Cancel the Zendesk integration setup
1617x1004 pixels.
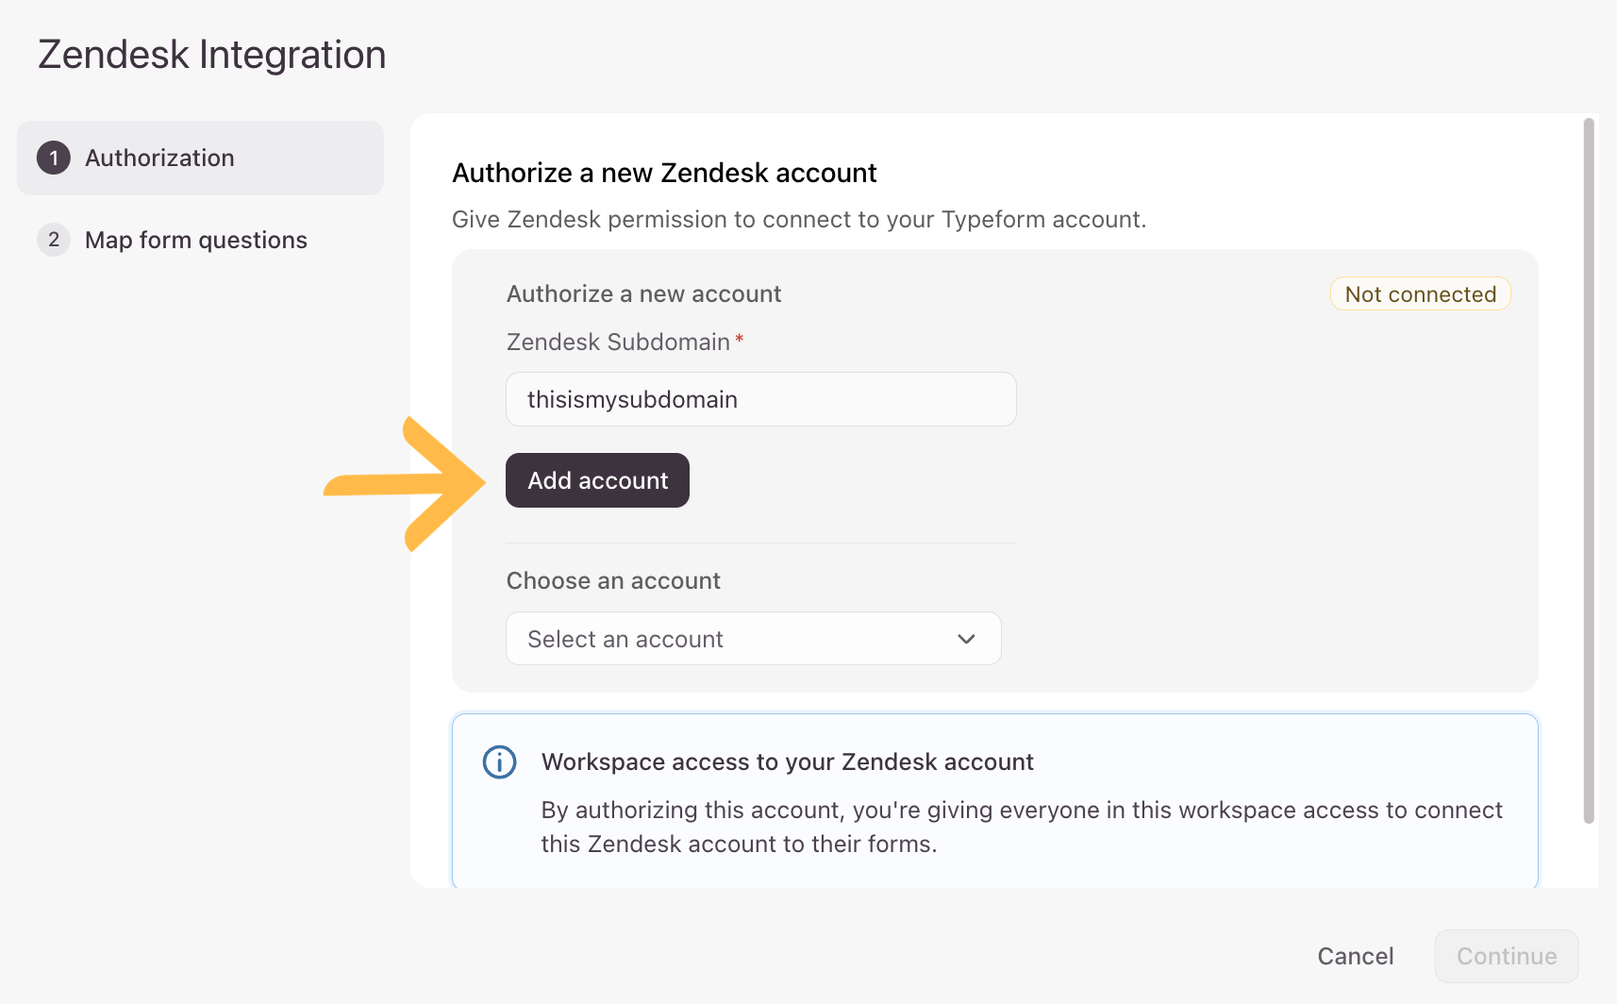[1355, 956]
